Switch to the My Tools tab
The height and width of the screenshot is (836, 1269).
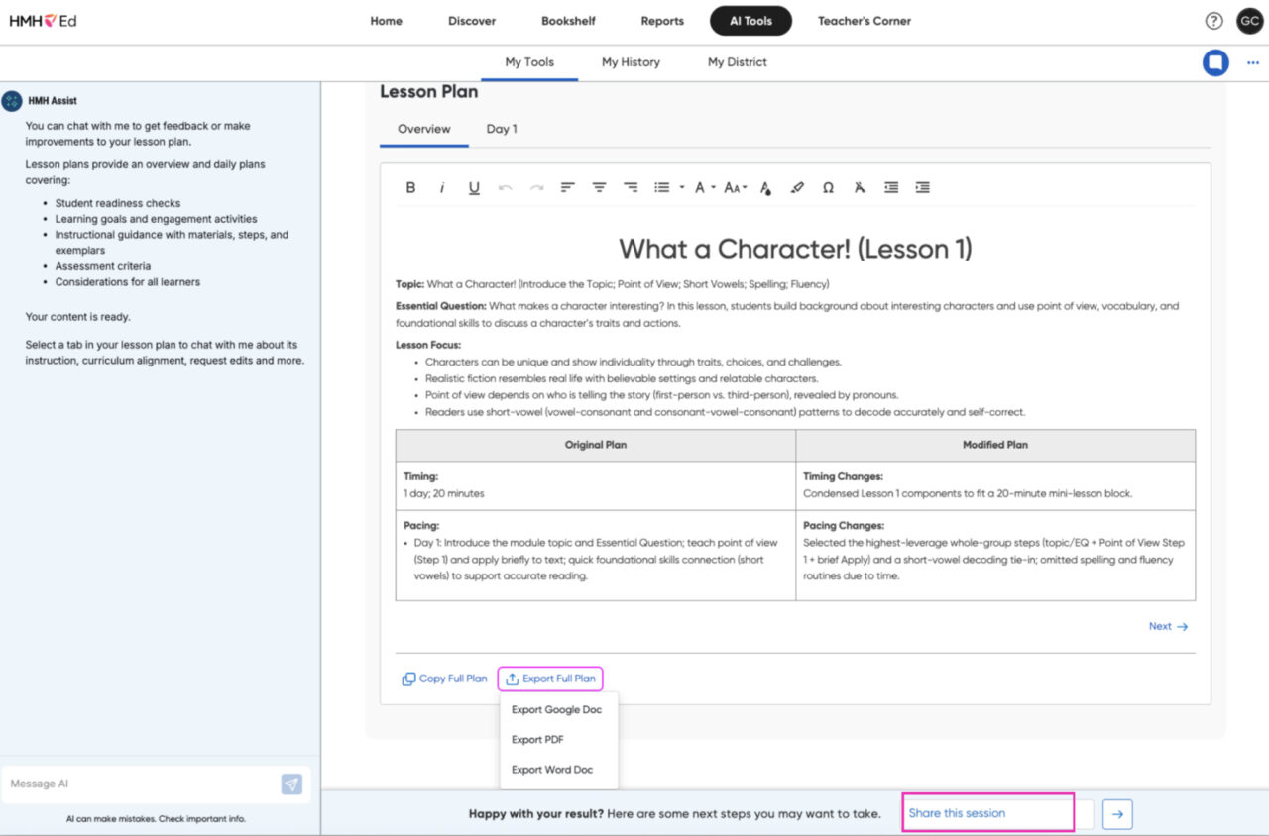tap(529, 62)
